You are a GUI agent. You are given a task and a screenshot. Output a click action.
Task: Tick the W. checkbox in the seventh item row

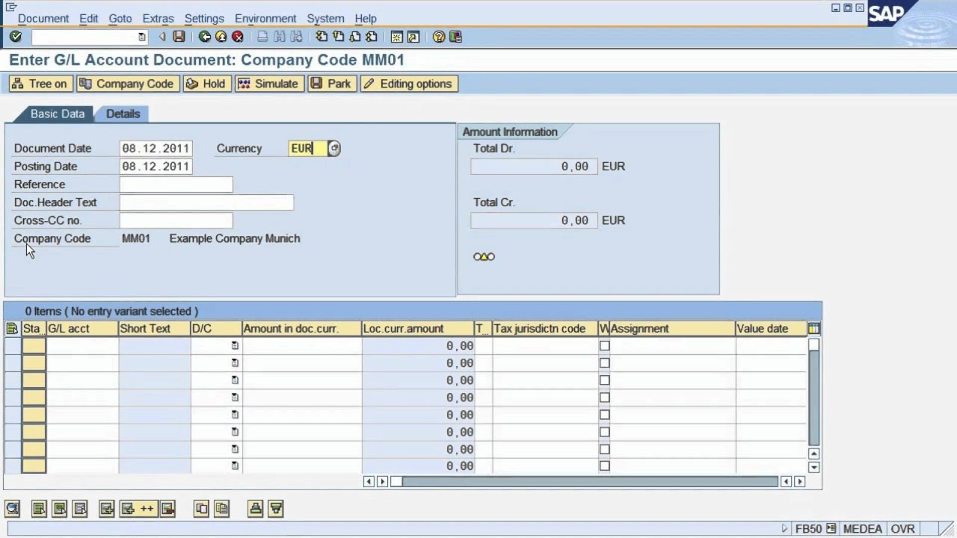(604, 449)
